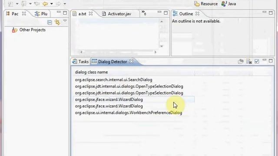Click the editor vertical scrollbar down arrow
278x156 pixels.
click(162, 46)
